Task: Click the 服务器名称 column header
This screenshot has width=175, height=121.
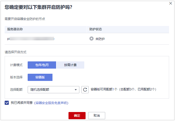Action: tap(15, 29)
